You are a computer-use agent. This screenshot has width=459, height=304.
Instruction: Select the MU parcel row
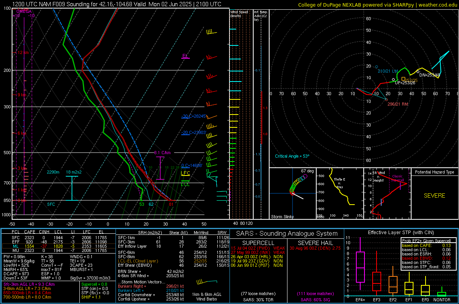click(x=59, y=250)
